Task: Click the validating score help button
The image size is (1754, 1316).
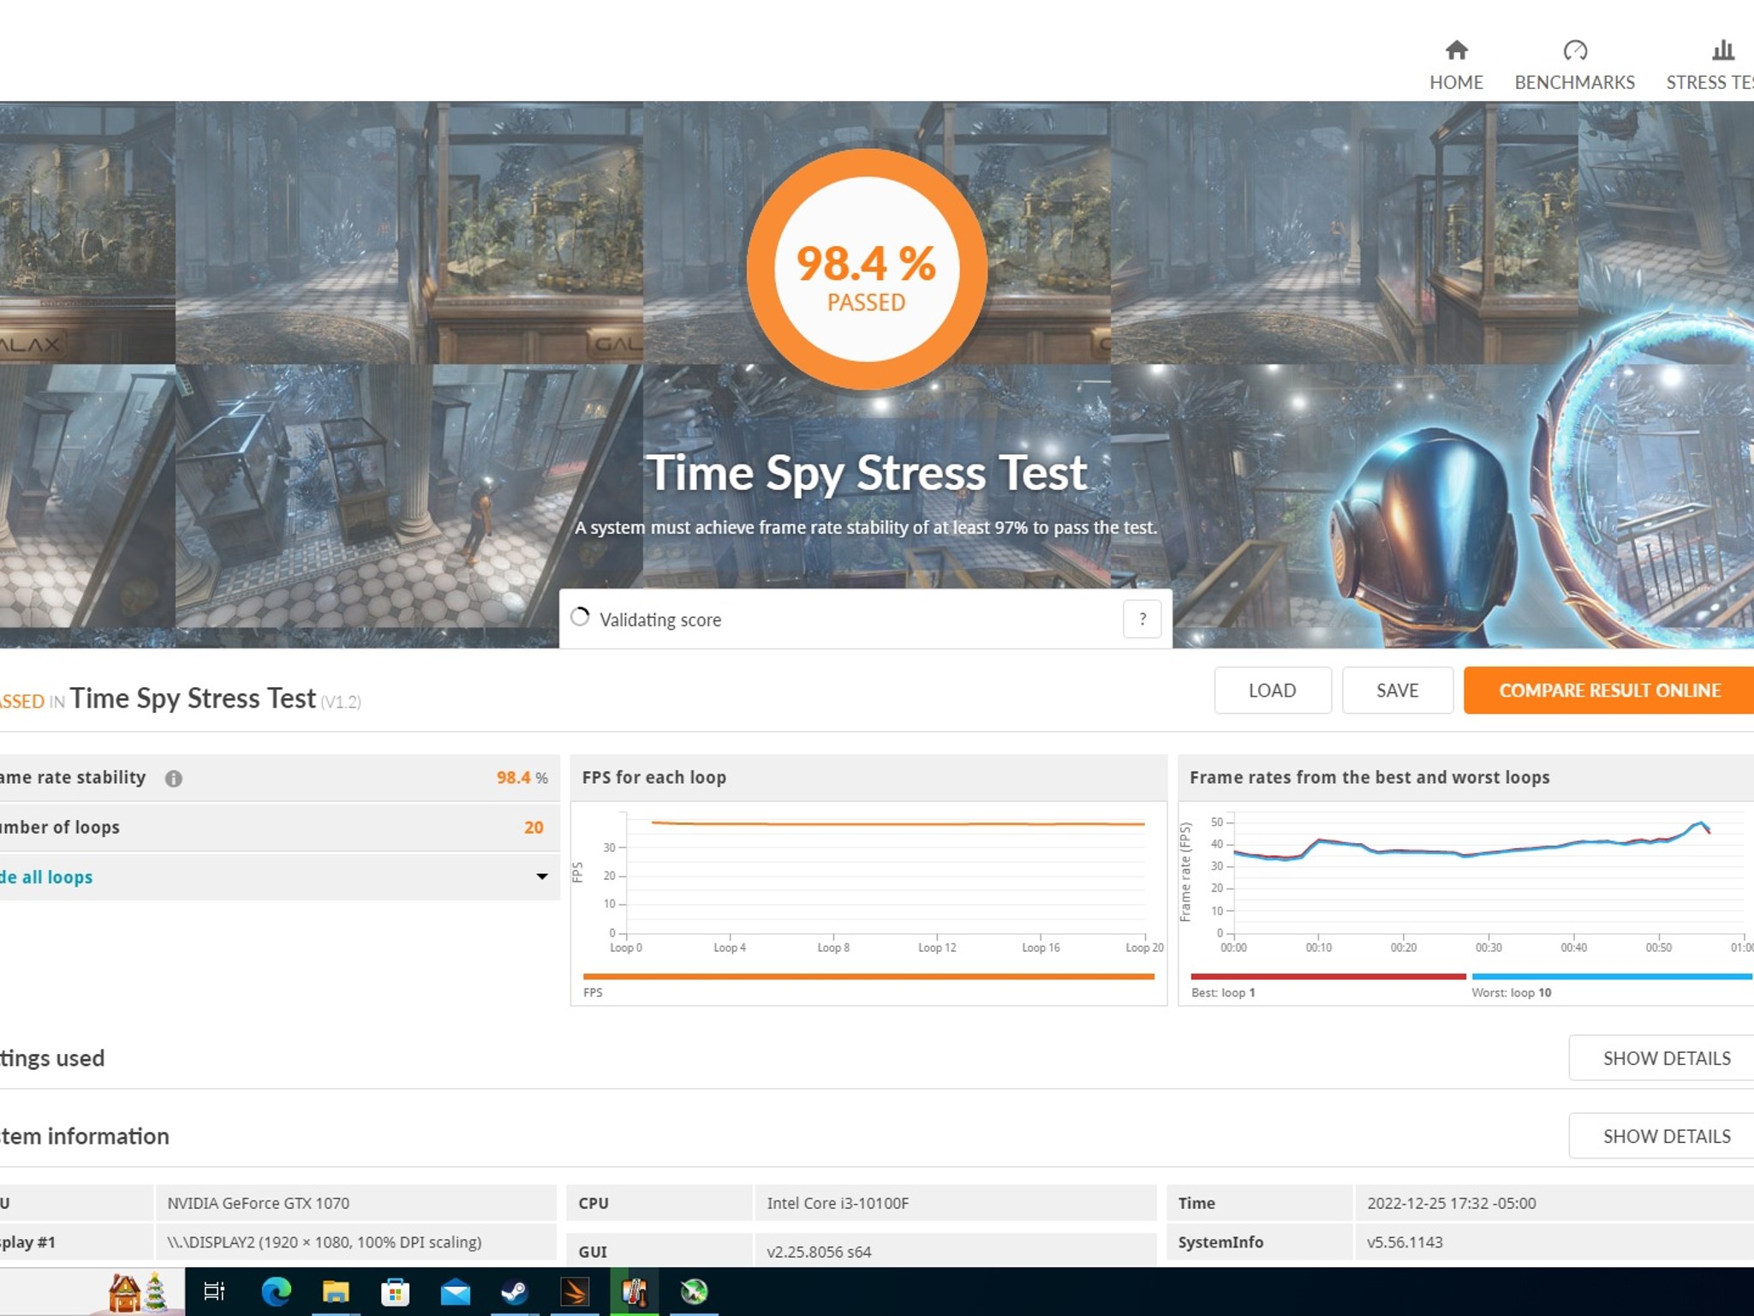Action: 1142,619
